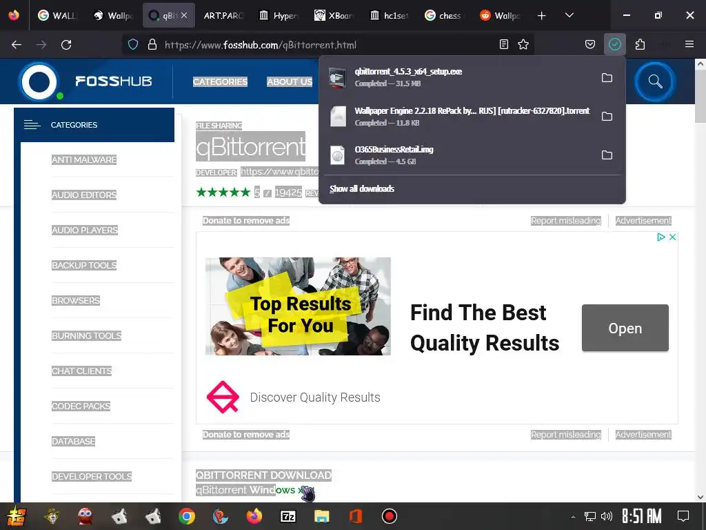This screenshot has height=530, width=706.
Task: Click the Top Results For You ad image
Action: 298,306
